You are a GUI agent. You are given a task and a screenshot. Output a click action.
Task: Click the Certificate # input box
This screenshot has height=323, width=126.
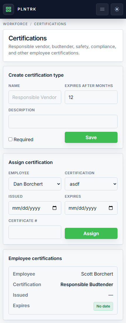[x=35, y=232]
